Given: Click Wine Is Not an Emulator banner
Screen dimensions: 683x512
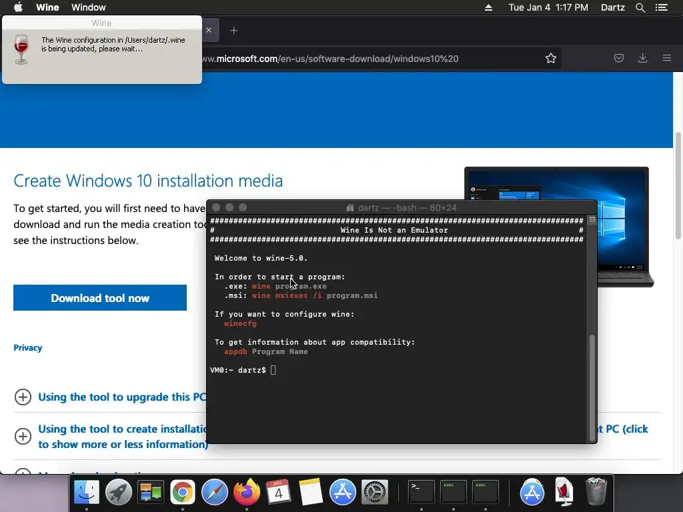Looking at the screenshot, I should tap(394, 230).
